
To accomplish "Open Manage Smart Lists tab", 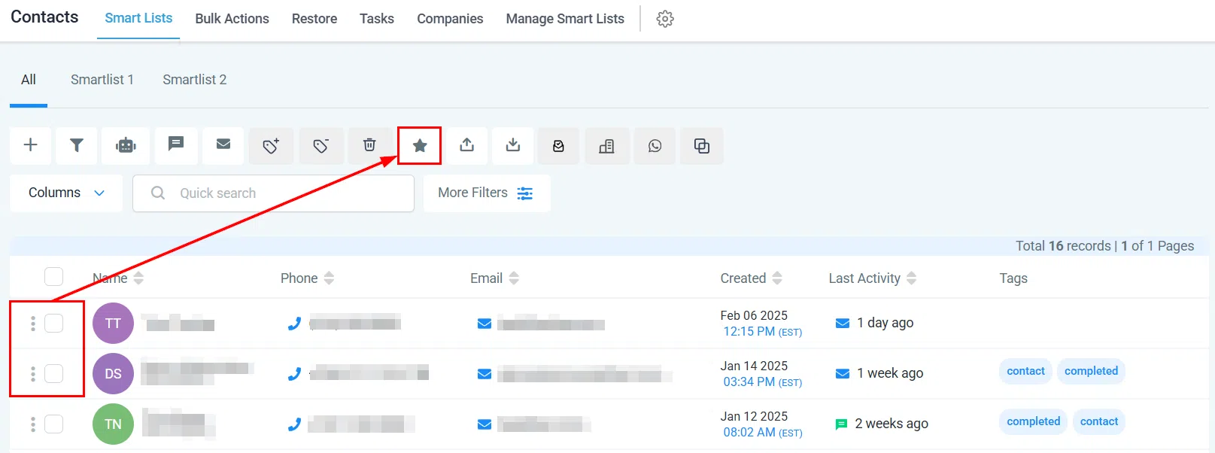I will (x=565, y=19).
